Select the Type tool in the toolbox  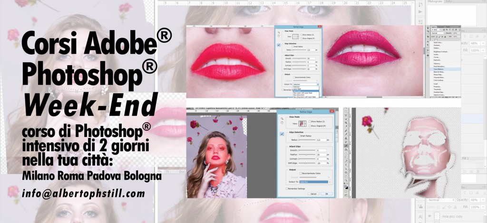(x=346, y=165)
